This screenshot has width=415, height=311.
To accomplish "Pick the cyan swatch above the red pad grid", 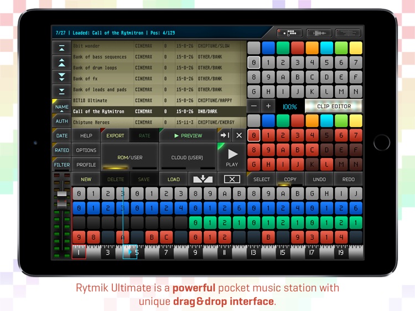I will coord(326,120).
